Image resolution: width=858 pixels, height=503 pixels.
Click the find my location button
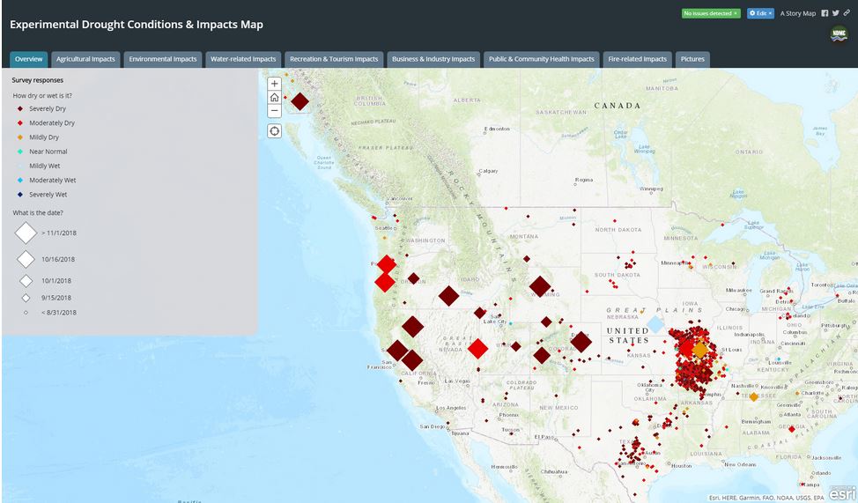[x=275, y=130]
